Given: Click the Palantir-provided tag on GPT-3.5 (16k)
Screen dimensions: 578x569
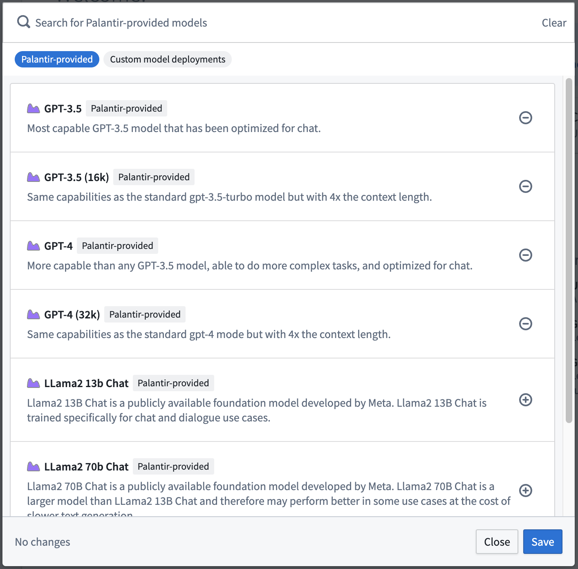Looking at the screenshot, I should [154, 177].
